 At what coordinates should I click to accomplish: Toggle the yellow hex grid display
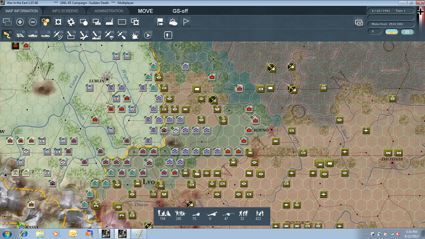point(45,22)
